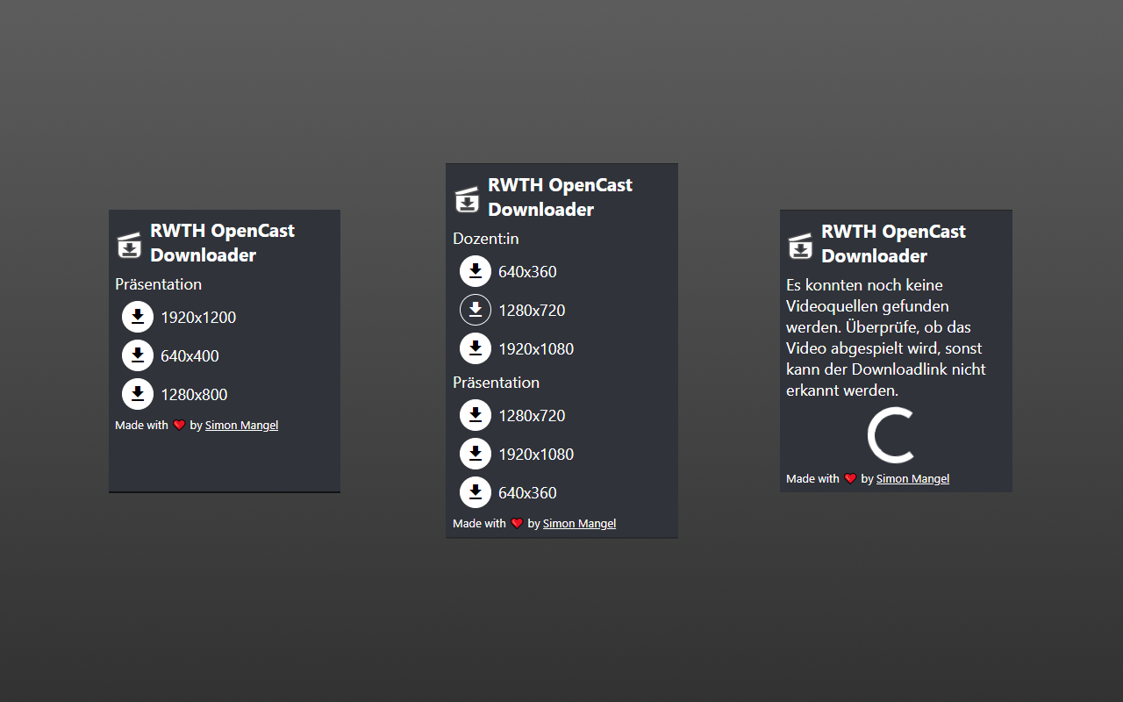Select the Dozent:in section label

coord(485,239)
